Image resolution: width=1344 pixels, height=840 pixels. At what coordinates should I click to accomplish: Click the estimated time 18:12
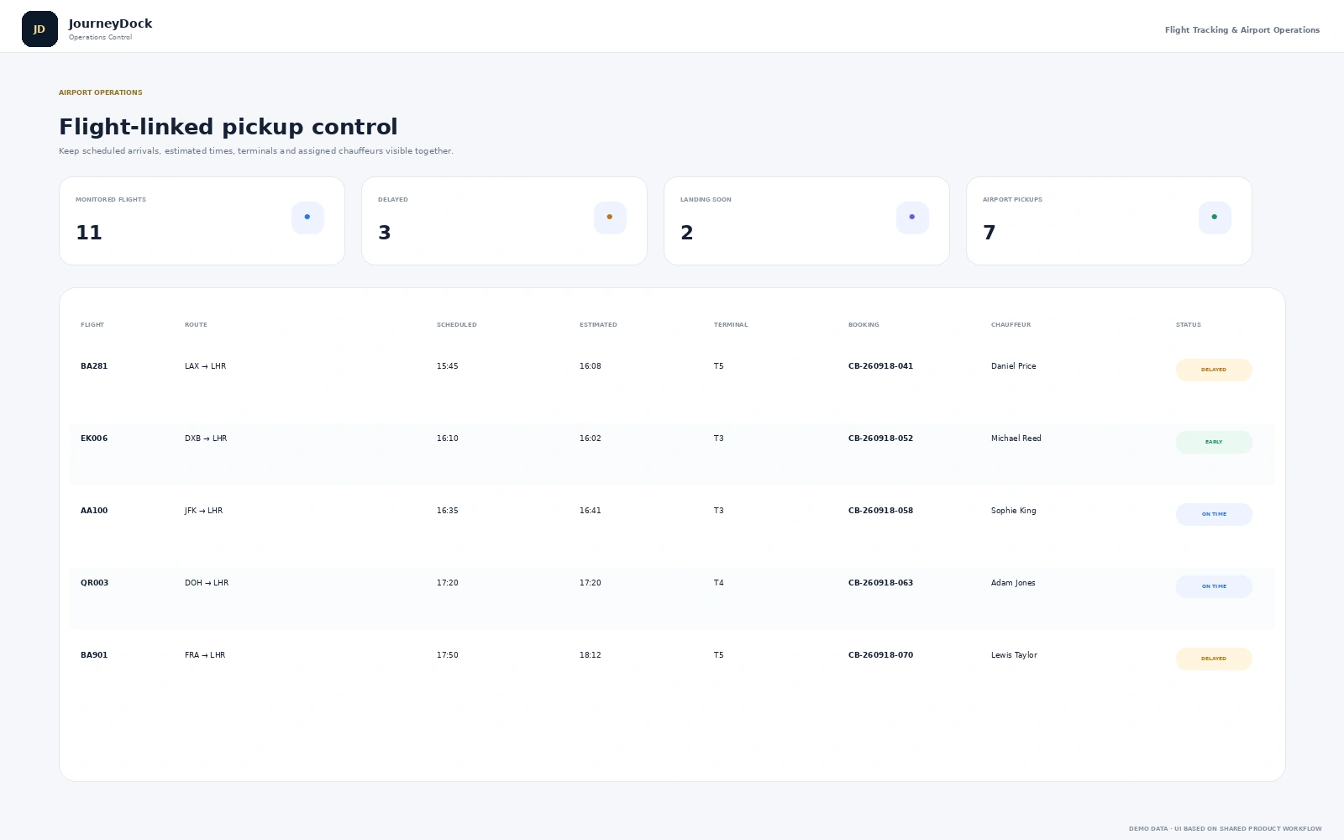tap(590, 655)
